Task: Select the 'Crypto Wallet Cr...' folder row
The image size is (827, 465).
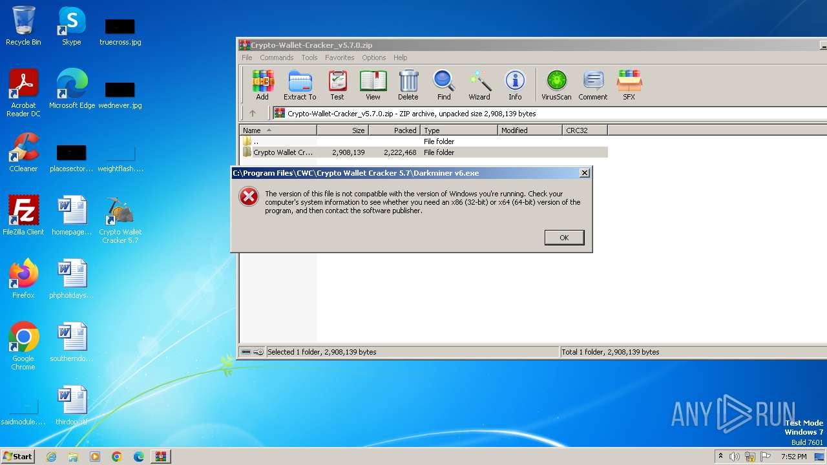Action: (424, 152)
